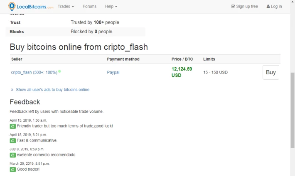
Task: Open the Paypal payment method link
Action: click(x=113, y=72)
